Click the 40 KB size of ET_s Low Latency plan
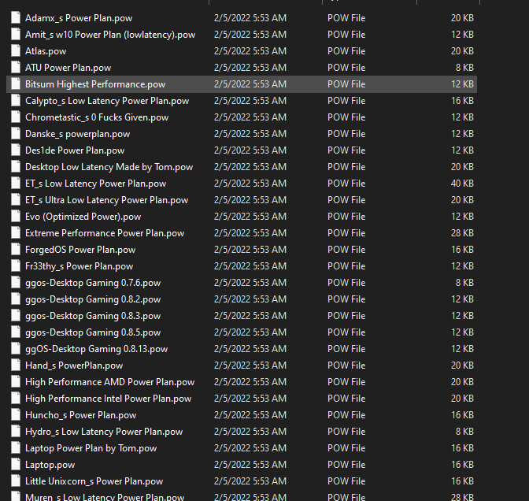529x501 pixels. click(x=462, y=184)
